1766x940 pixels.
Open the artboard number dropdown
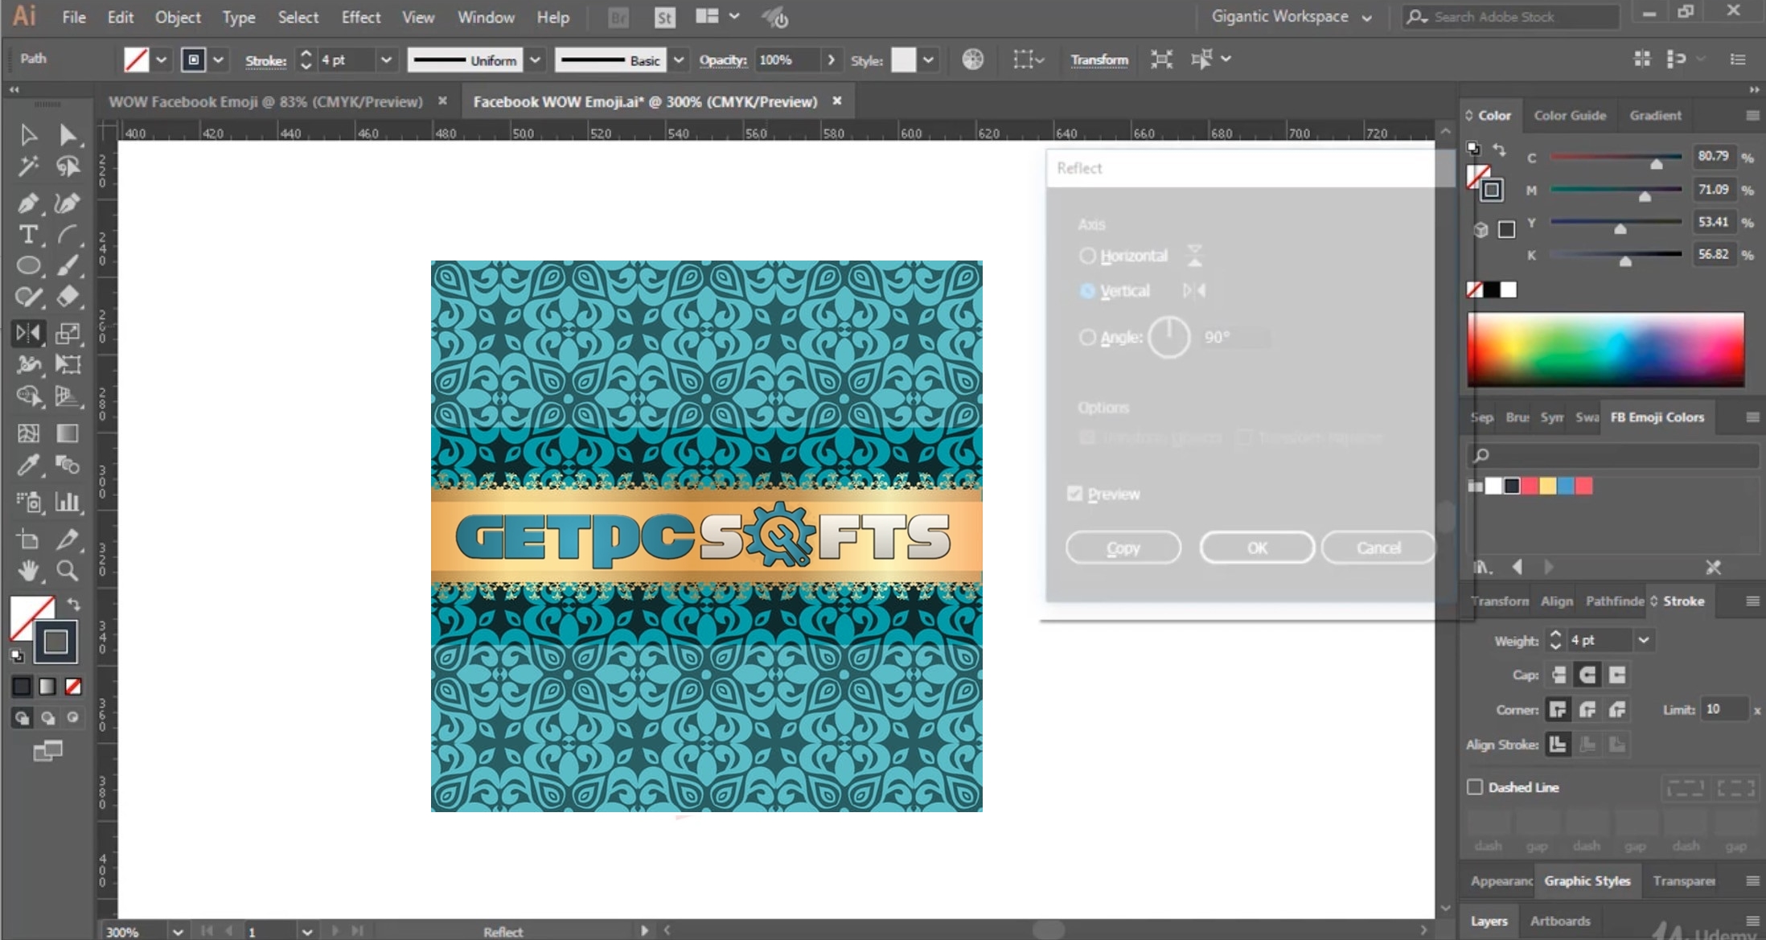tap(306, 931)
